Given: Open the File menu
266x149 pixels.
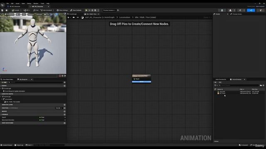Looking at the screenshot, I should [7, 3].
